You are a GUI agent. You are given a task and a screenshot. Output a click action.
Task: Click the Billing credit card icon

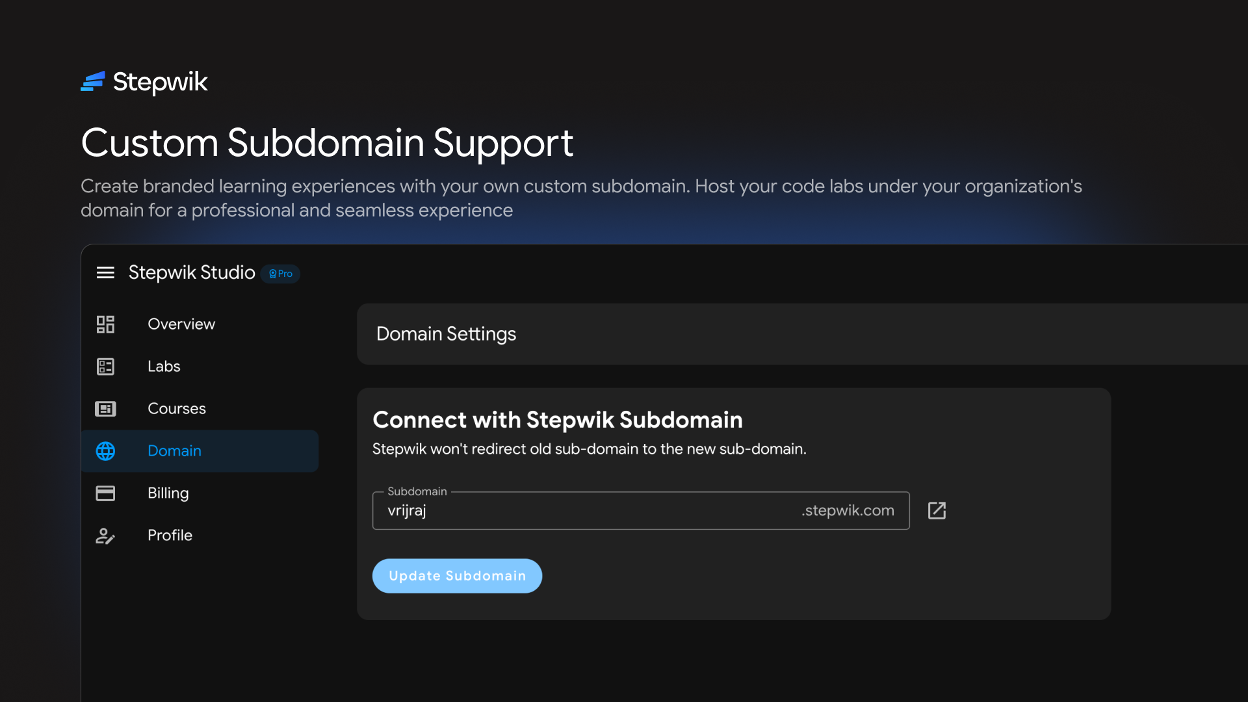(x=105, y=493)
